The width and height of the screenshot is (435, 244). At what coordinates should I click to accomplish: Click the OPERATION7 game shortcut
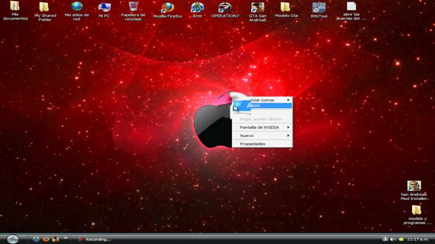[x=225, y=10]
